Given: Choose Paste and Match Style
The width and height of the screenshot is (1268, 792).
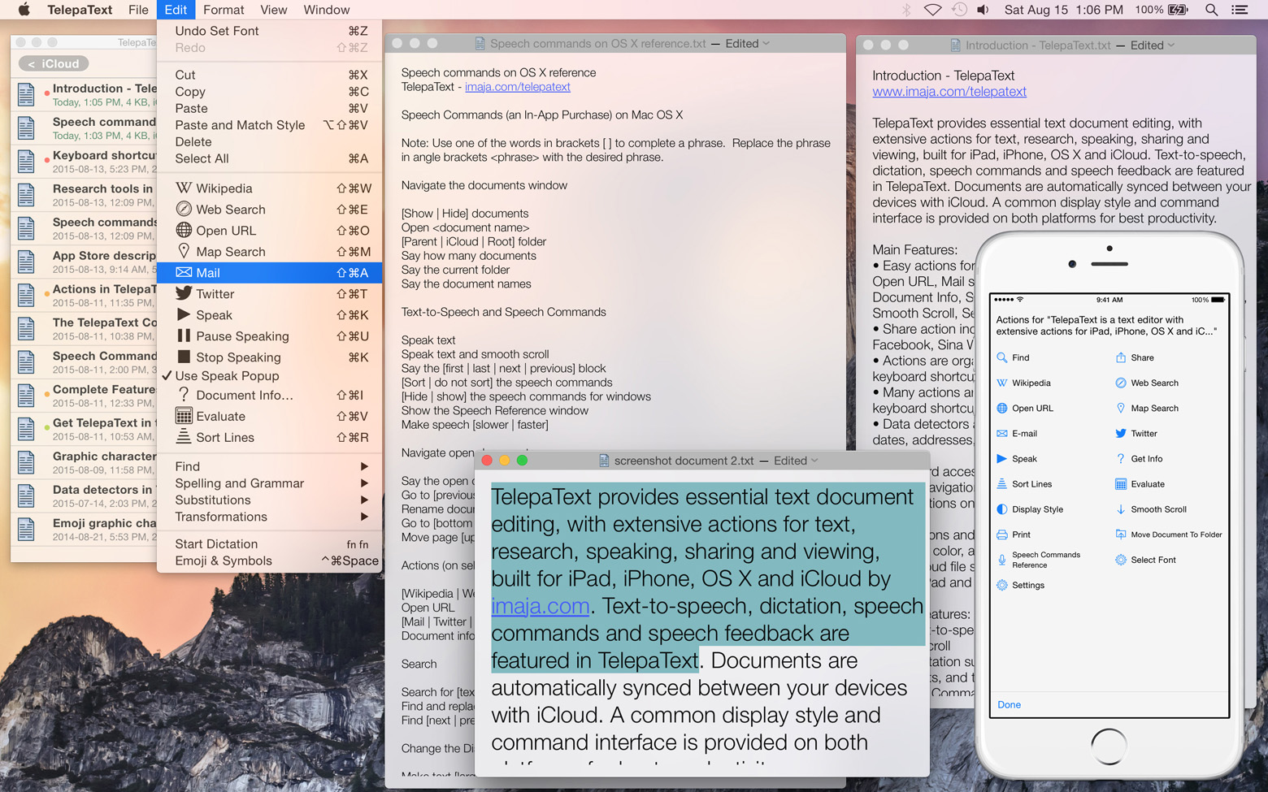Looking at the screenshot, I should [x=269, y=125].
